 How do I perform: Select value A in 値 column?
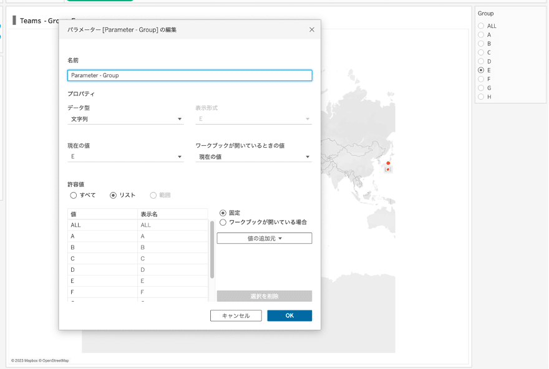click(x=102, y=236)
